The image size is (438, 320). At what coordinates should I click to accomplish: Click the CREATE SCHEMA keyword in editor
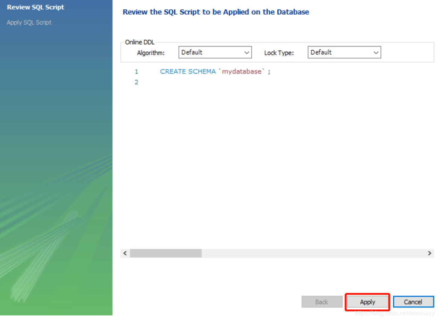click(188, 72)
